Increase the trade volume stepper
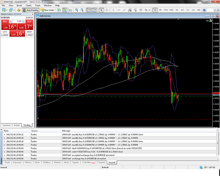The image size is (220, 176). pos(24,21)
